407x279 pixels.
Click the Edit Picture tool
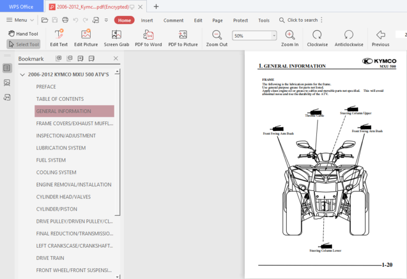pyautogui.click(x=86, y=38)
